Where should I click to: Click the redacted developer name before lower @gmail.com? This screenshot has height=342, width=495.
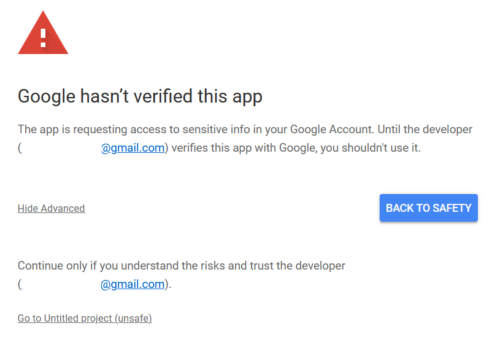(x=61, y=284)
